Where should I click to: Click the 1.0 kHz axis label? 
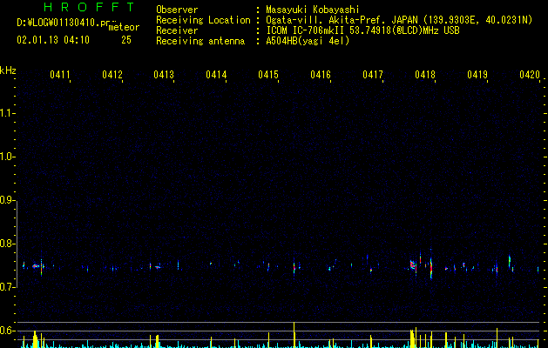click(x=7, y=157)
